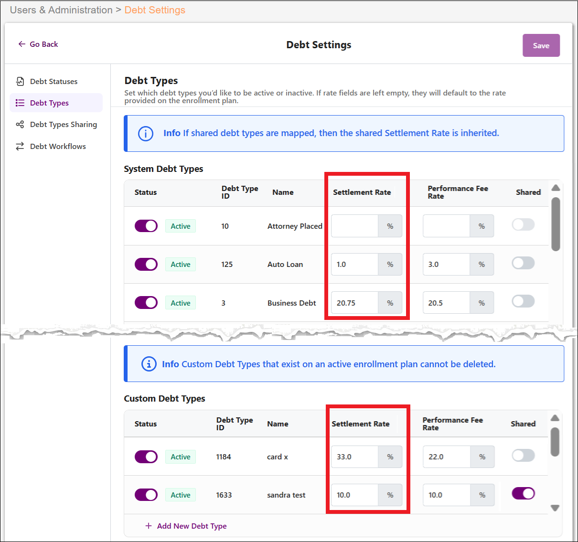Click card x performance fee rate field

[x=446, y=457]
